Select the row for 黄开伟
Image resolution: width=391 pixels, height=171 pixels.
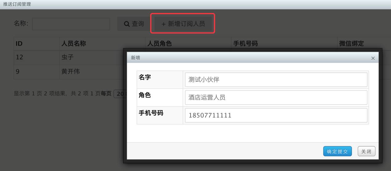click(x=68, y=72)
